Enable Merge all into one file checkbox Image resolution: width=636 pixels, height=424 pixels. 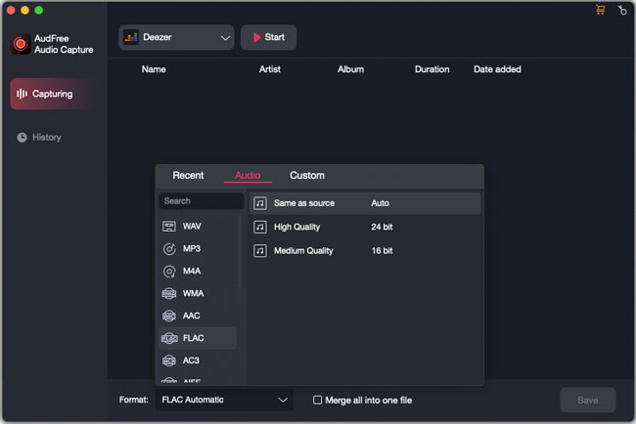point(317,401)
